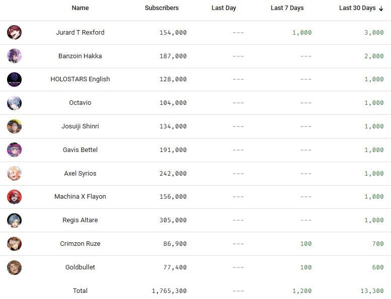391x299 pixels.
Task: Click the Total subscribers value 1,765,300
Action: 169,291
